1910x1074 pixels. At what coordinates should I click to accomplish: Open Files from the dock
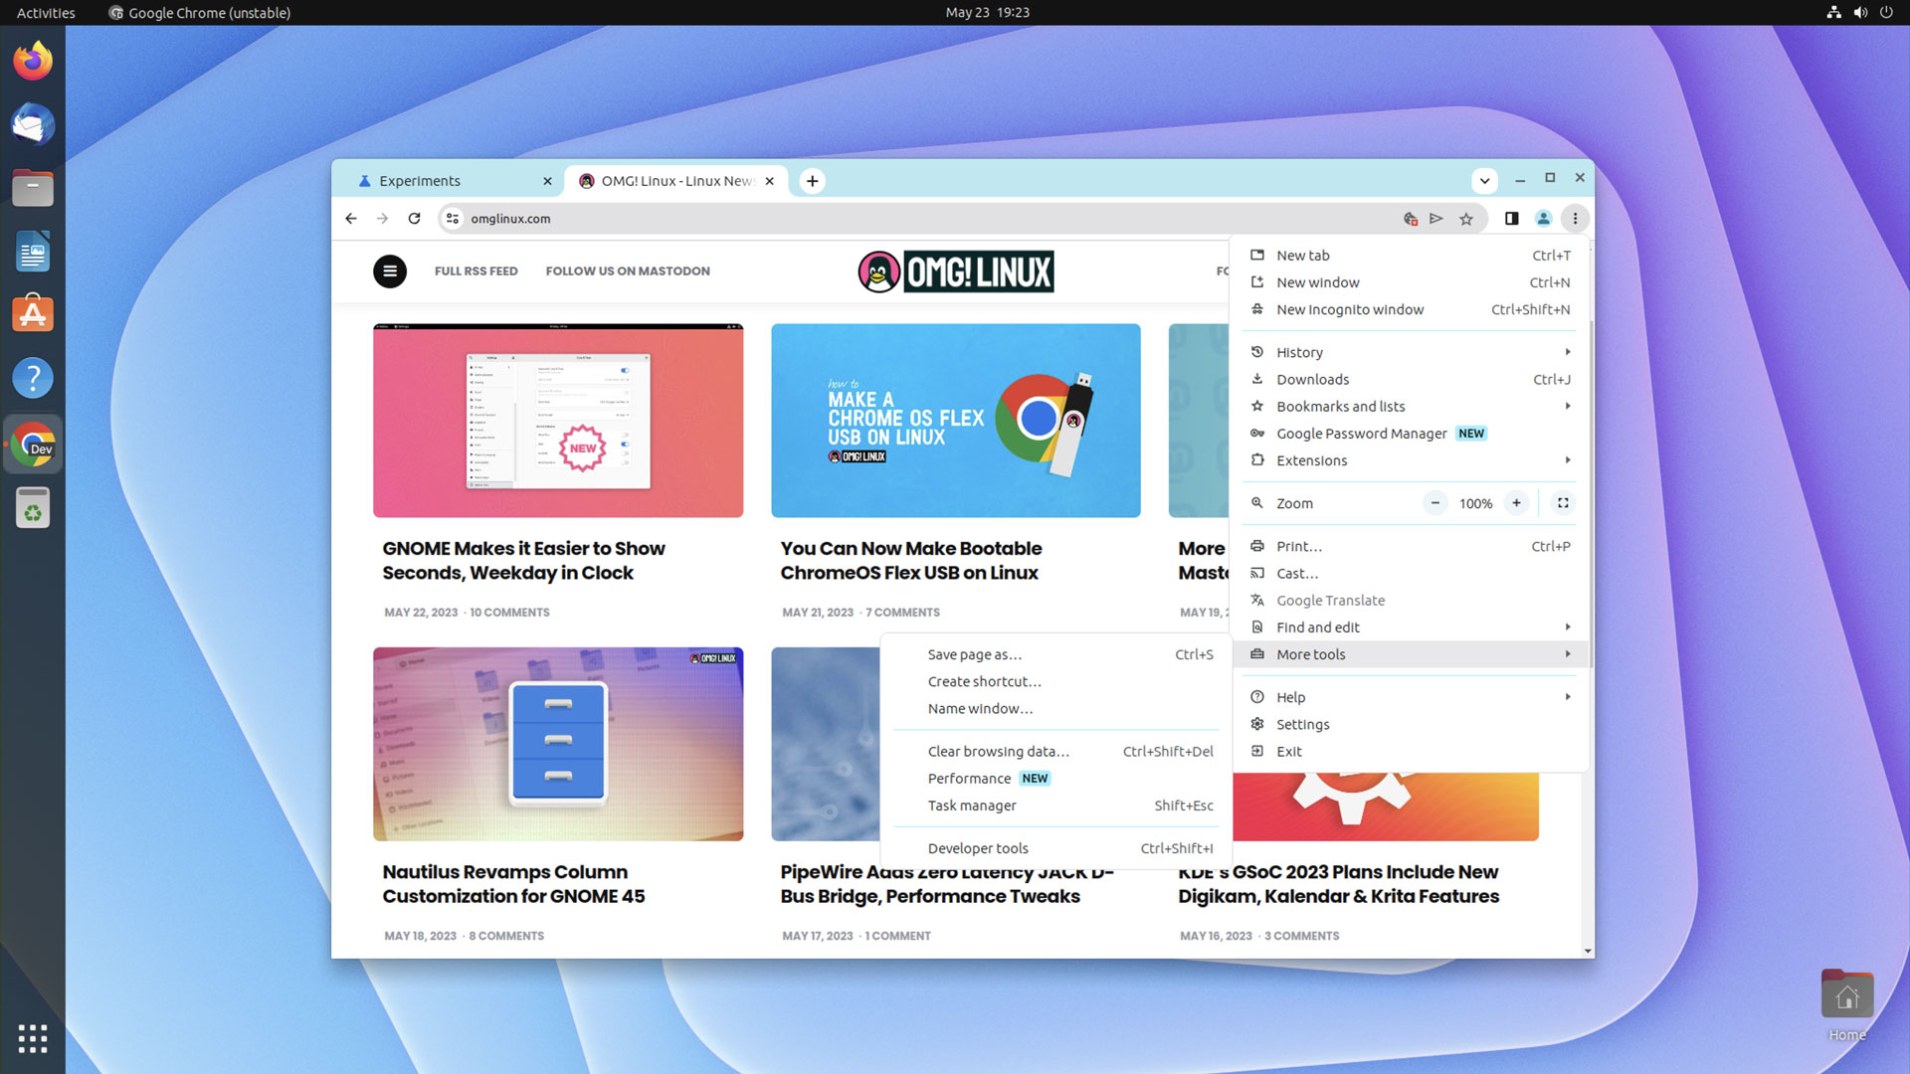[33, 188]
